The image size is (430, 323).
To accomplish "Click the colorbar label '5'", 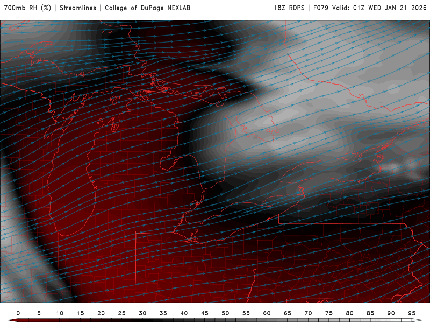I will 39,313.
